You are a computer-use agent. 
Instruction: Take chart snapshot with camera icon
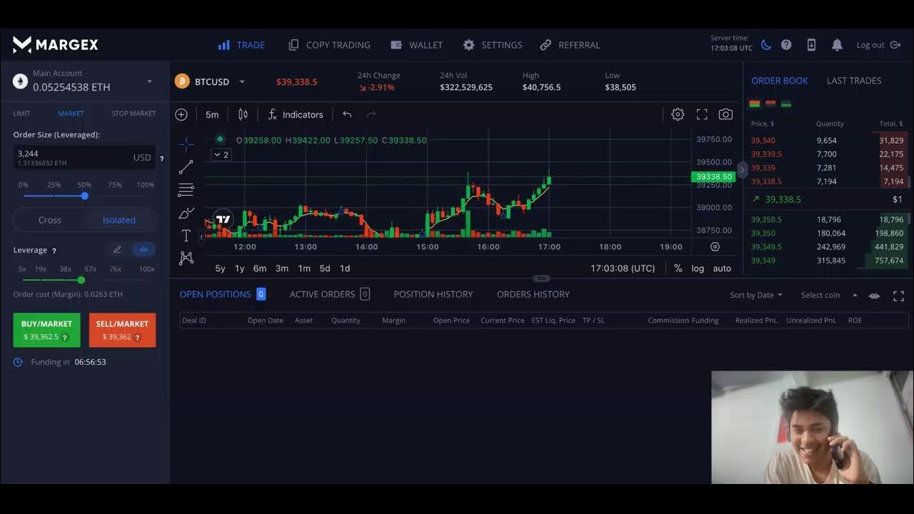point(725,114)
